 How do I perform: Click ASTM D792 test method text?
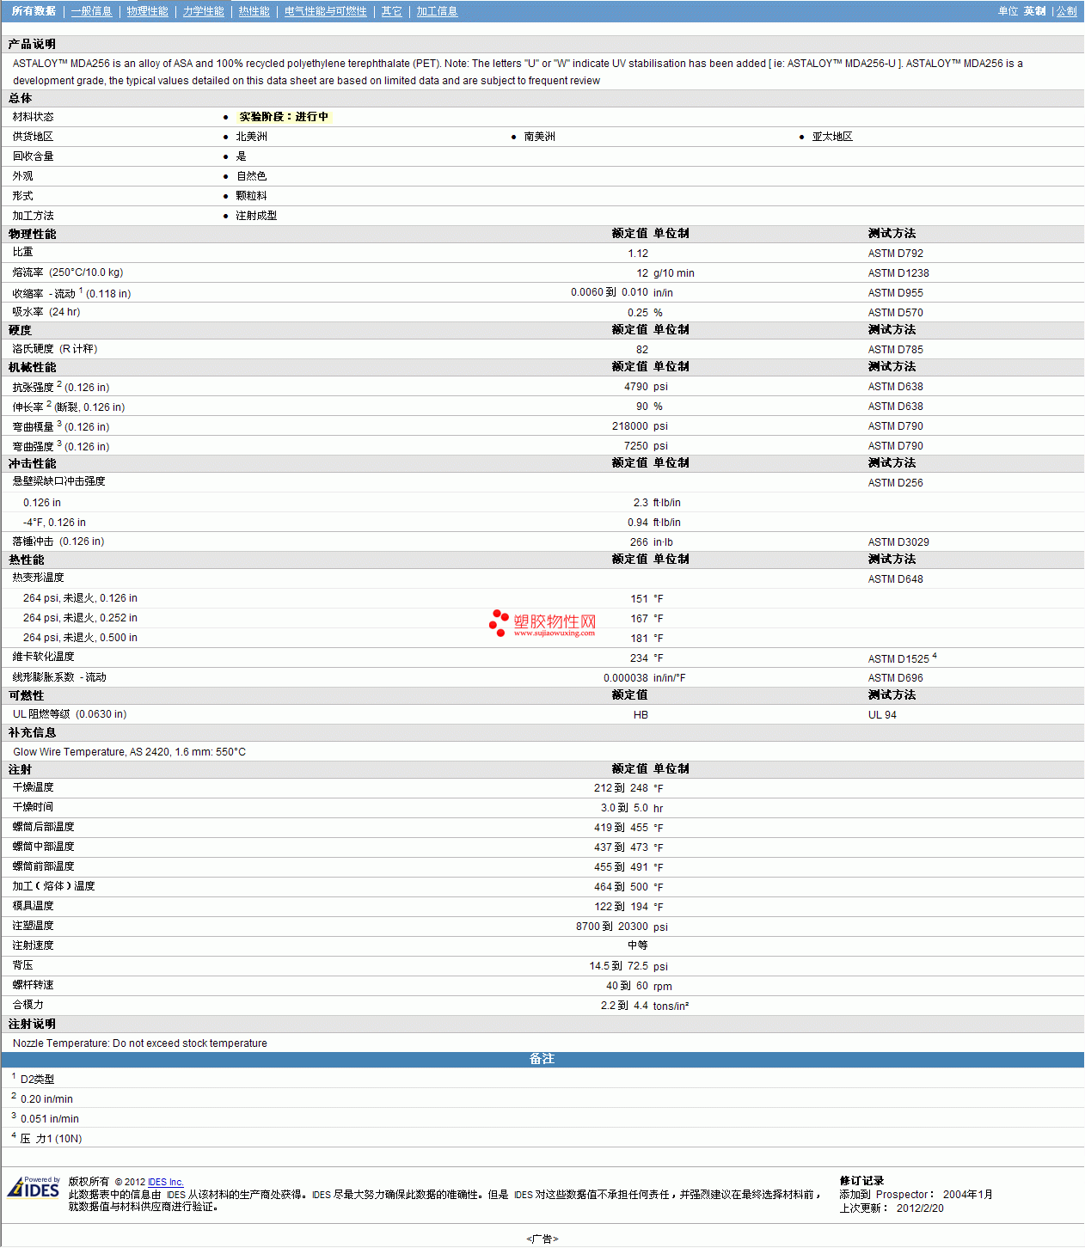895,254
